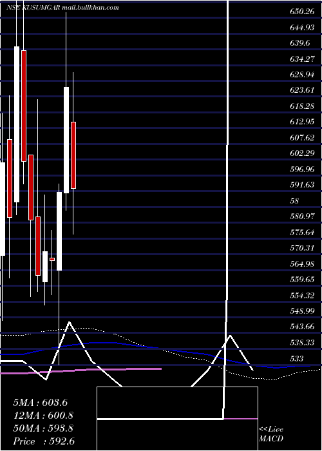Click the 548.99 price label
322x451 pixels.
(x=302, y=311)
